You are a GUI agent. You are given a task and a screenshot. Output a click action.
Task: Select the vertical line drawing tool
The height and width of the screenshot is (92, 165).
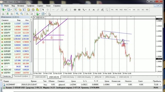tap(70, 10)
